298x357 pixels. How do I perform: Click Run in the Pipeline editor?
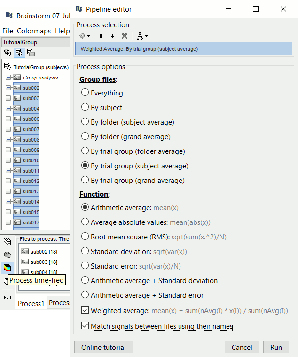click(276, 347)
